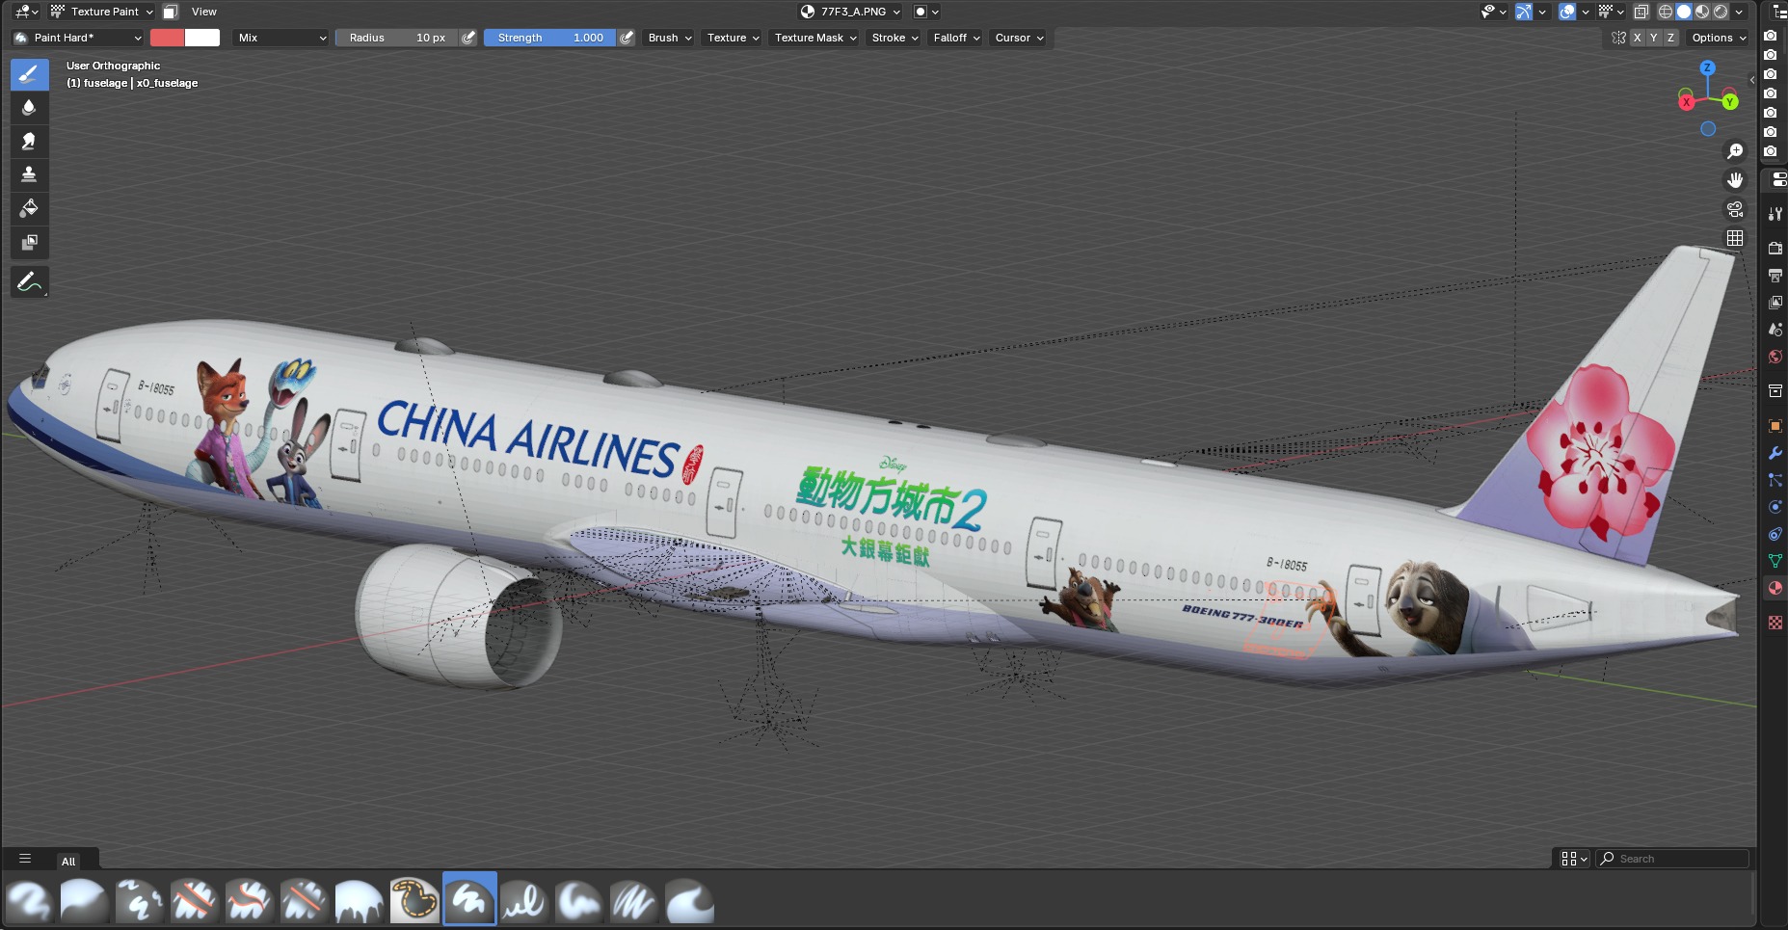
Task: Open the World properties tab
Action: click(x=1775, y=357)
